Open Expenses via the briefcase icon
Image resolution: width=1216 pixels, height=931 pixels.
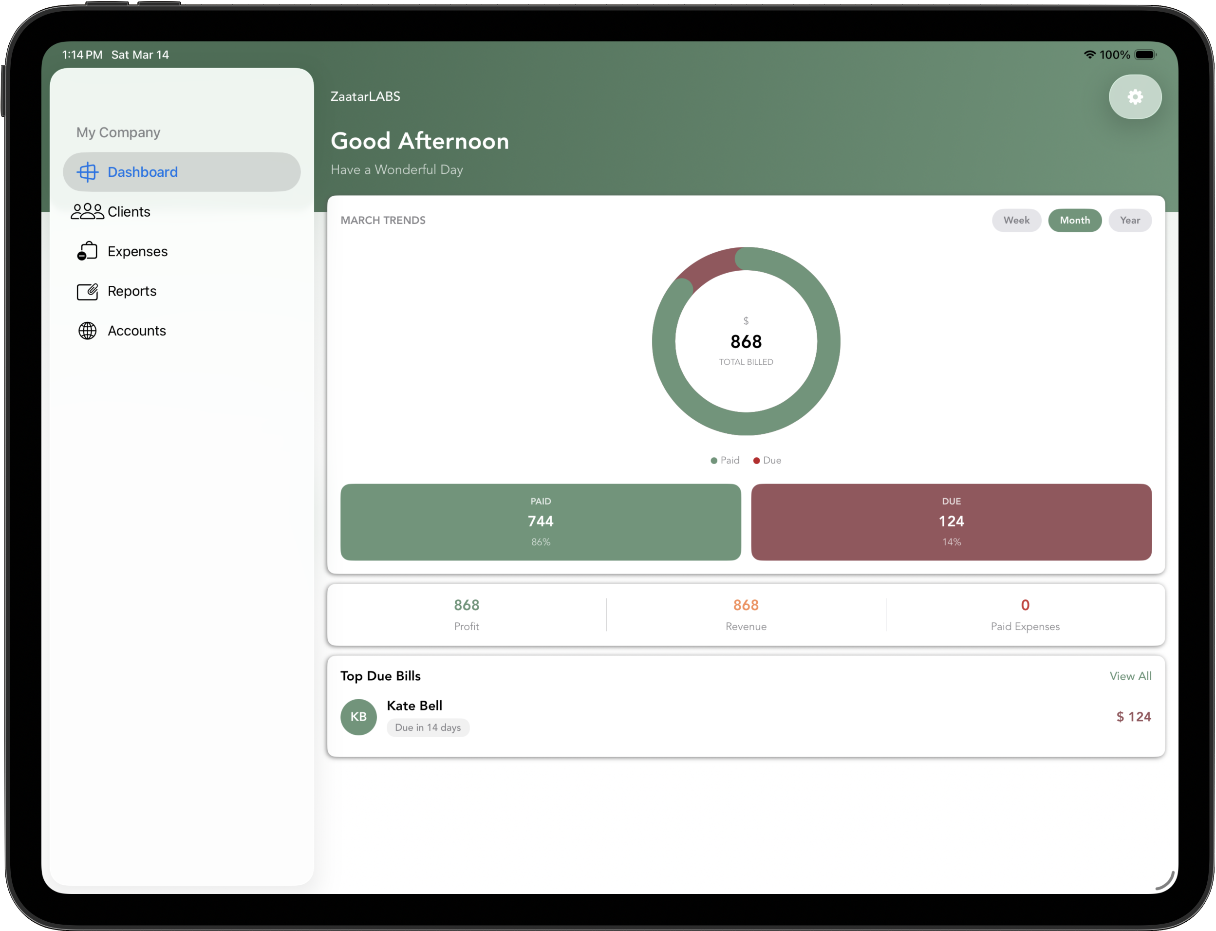[87, 250]
